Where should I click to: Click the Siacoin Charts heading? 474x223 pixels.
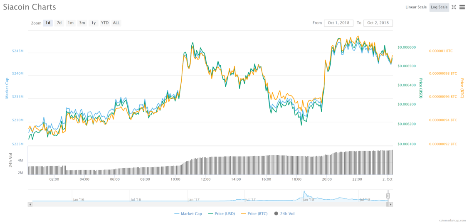[30, 7]
